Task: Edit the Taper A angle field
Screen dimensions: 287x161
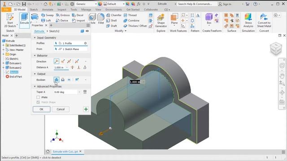Action: 65,92
